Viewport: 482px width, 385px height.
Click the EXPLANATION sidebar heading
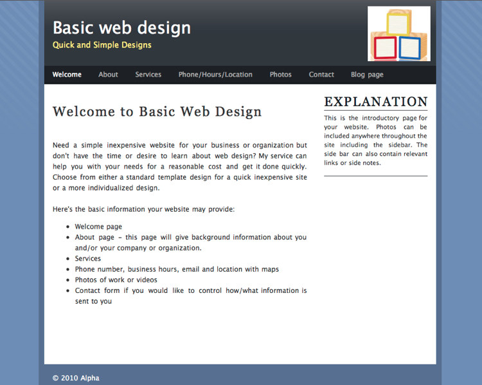(x=376, y=102)
